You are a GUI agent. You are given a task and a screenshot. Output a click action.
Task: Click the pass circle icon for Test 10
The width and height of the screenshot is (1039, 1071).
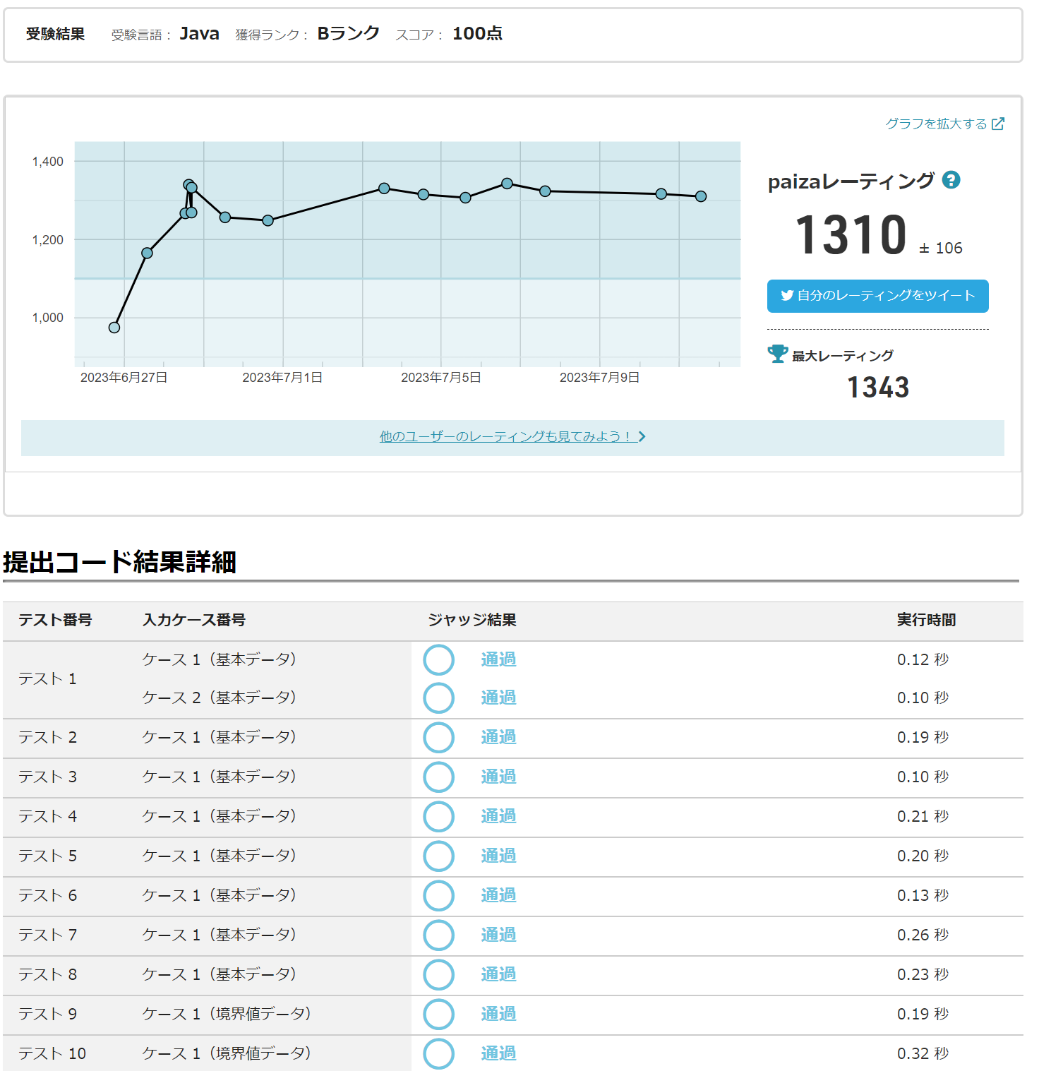point(438,1053)
